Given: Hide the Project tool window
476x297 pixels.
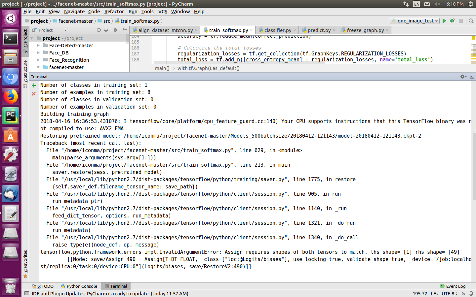Looking at the screenshot, I should point(125,30).
